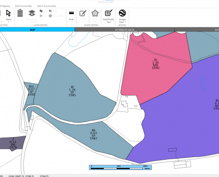Click the Cut scissors icon
Viewport: 219px width, 177px height.
click(x=41, y=16)
